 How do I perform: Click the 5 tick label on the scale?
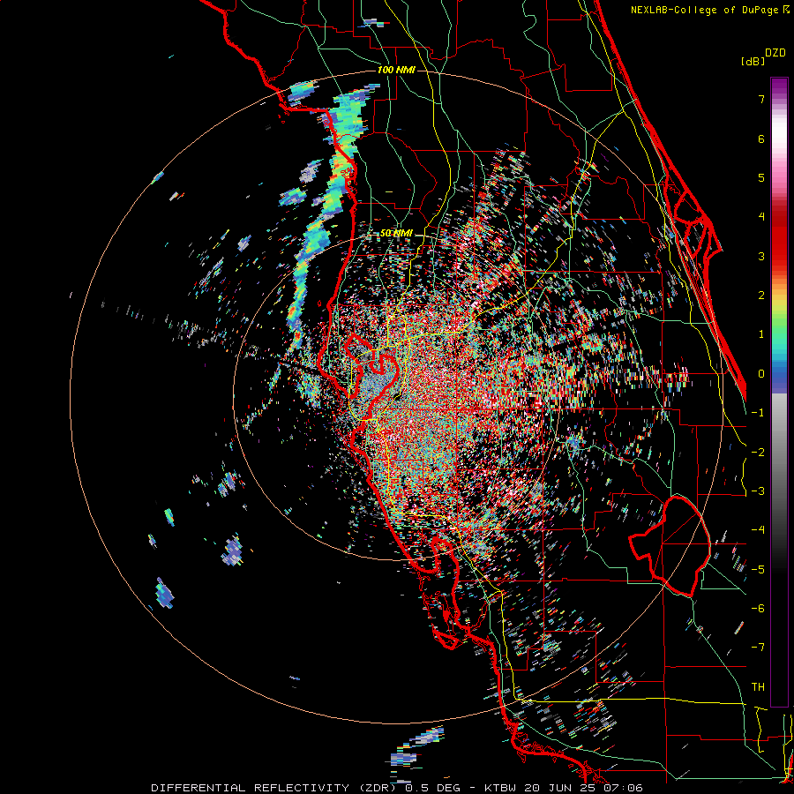[760, 177]
